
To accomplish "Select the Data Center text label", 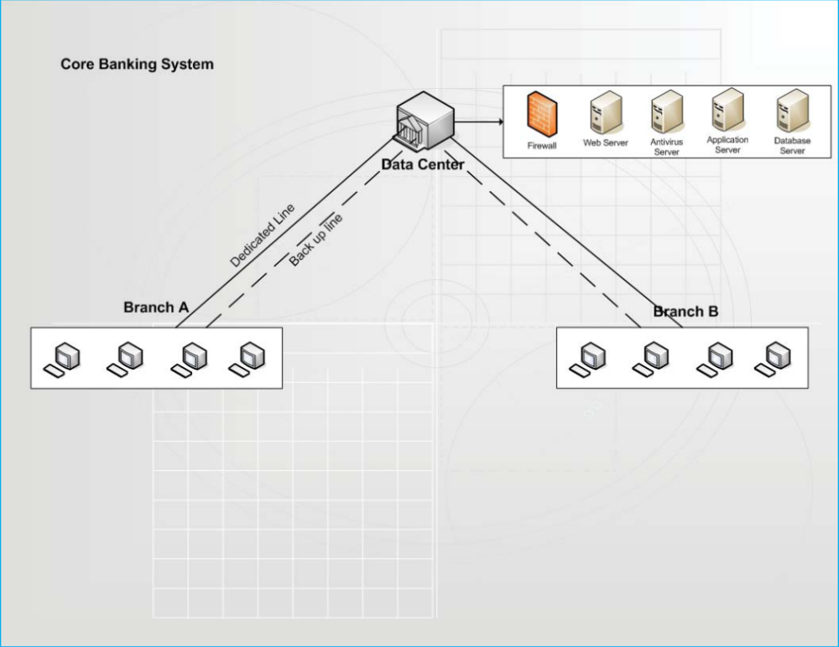I will click(x=423, y=165).
